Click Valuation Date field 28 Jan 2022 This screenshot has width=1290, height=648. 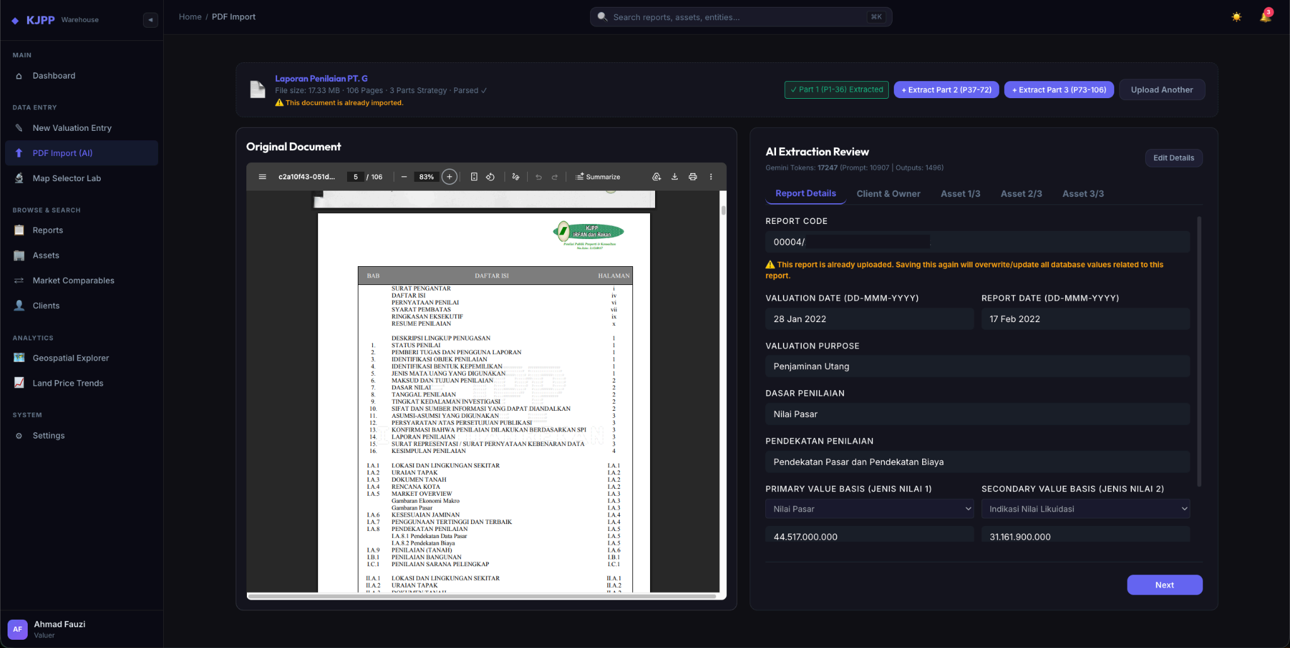[869, 319]
